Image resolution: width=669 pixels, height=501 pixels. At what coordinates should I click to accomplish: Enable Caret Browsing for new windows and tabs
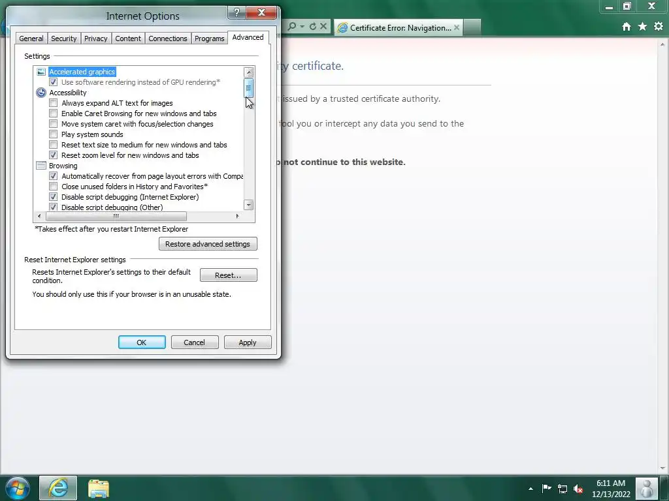pos(54,114)
